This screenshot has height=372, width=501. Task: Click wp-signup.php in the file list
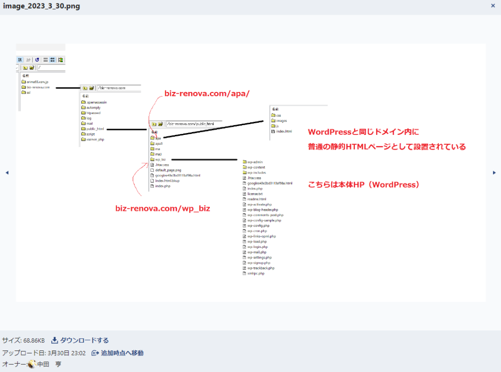256,263
